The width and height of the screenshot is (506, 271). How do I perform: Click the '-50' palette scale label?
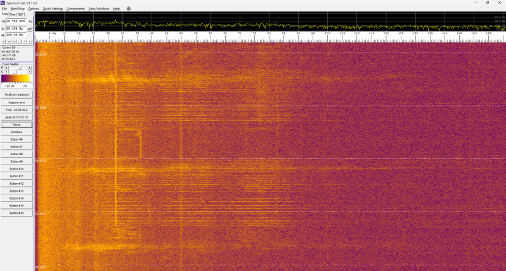pos(25,86)
